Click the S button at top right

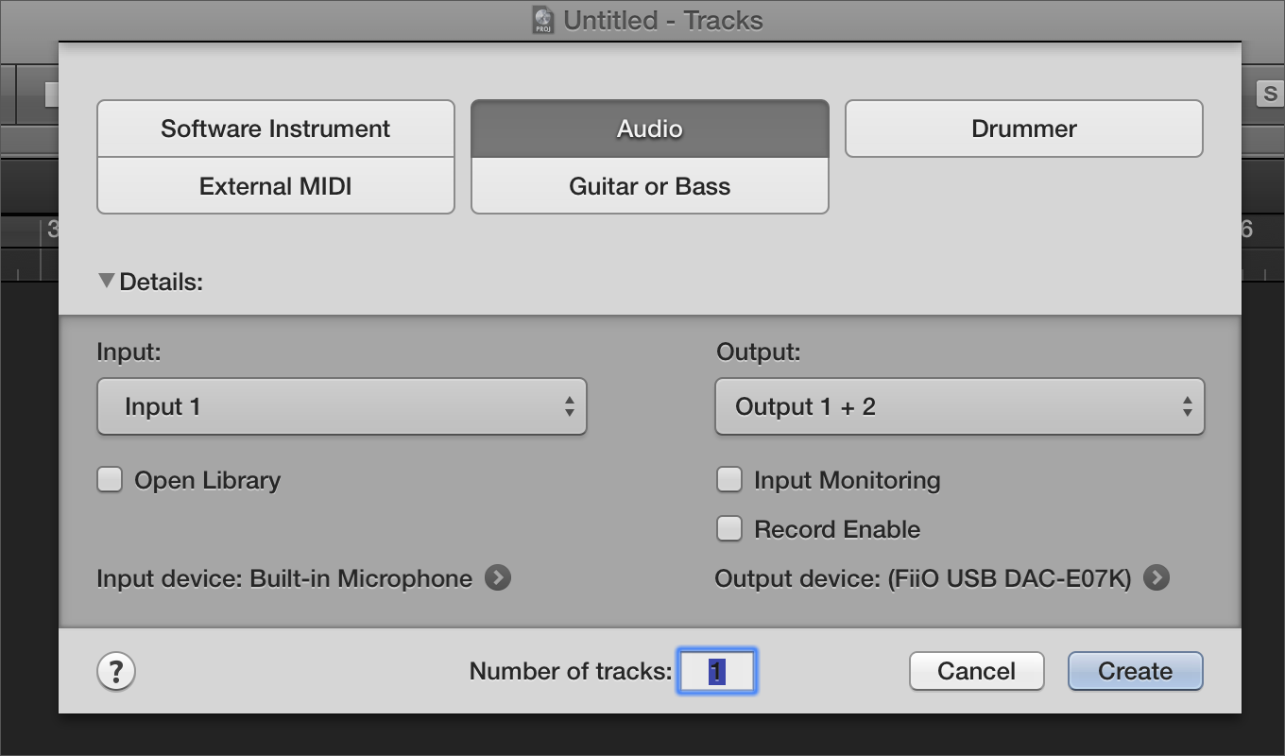[1270, 94]
